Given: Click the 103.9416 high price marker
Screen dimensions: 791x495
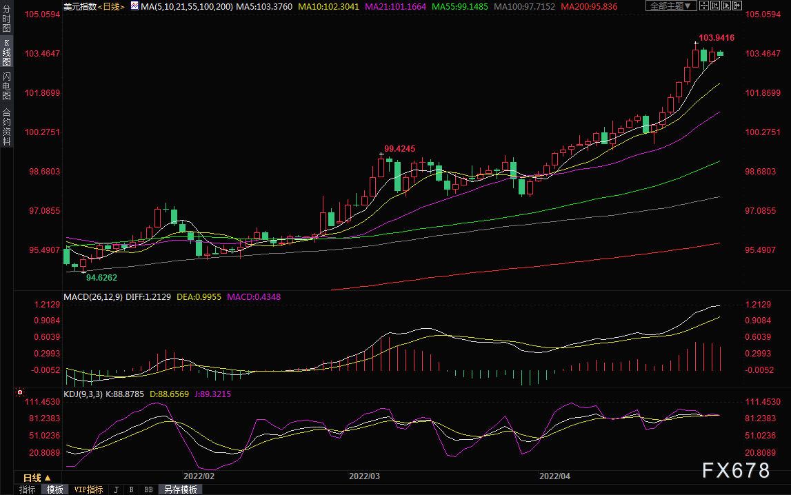Looking at the screenshot, I should 717,38.
